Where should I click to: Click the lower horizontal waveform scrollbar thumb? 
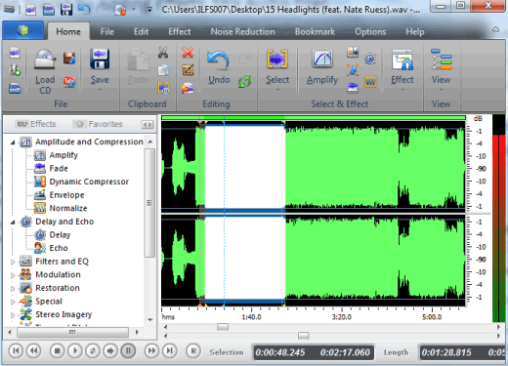tap(304, 336)
